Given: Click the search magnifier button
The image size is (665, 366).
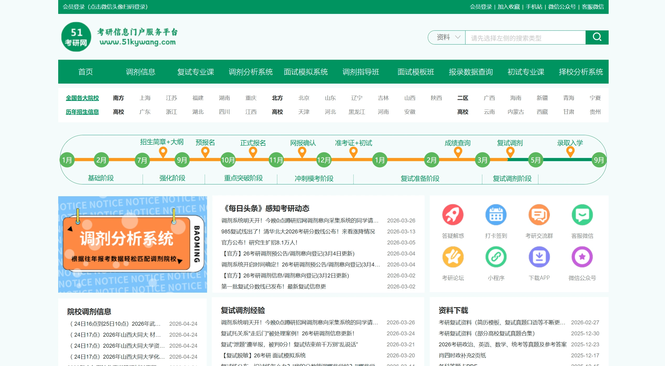Looking at the screenshot, I should [597, 37].
